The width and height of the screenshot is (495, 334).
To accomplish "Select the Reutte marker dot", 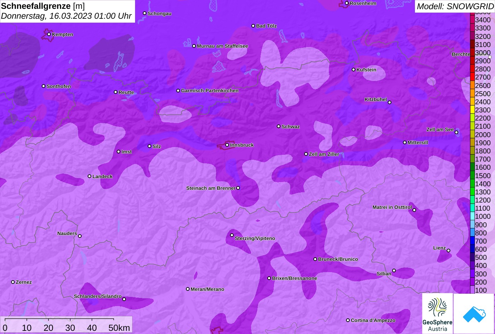I will [x=116, y=92].
